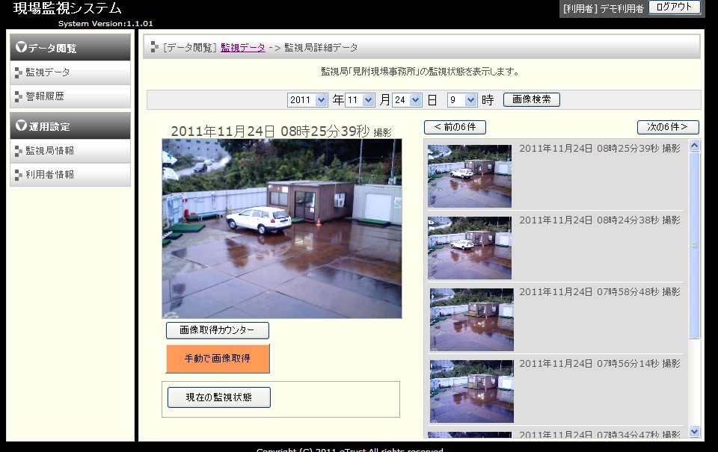Click the bullet icon beside 監視データ in the sidebar

[18, 72]
